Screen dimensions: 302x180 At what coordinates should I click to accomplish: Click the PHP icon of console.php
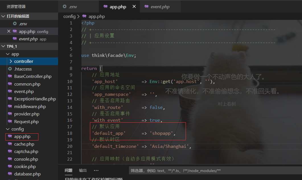pos(10,159)
